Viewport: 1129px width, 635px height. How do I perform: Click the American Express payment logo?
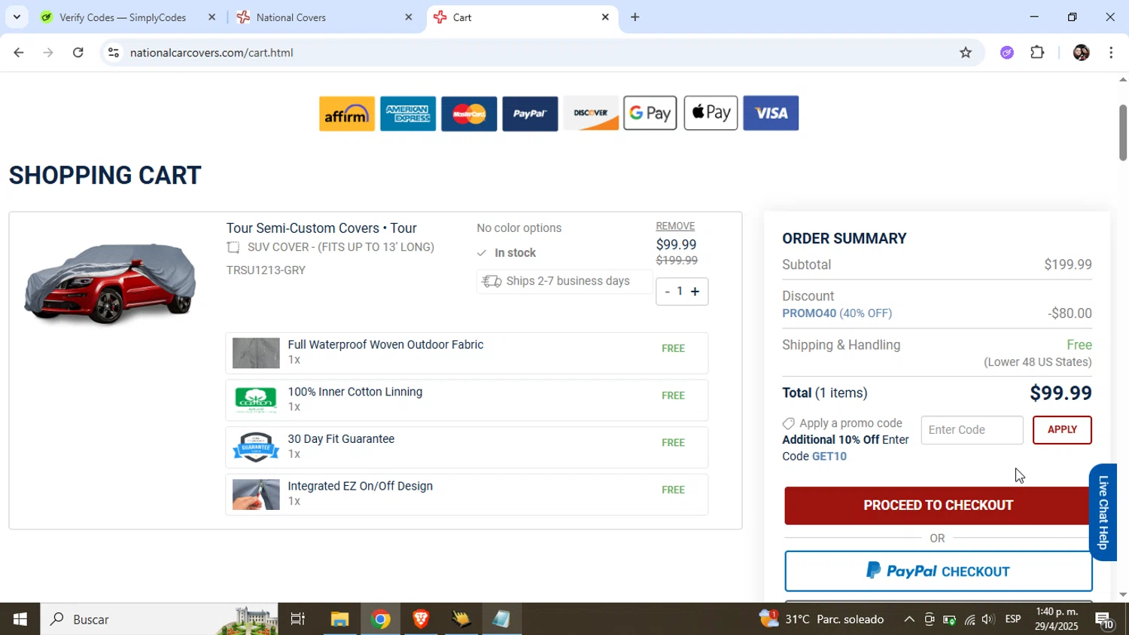(408, 114)
